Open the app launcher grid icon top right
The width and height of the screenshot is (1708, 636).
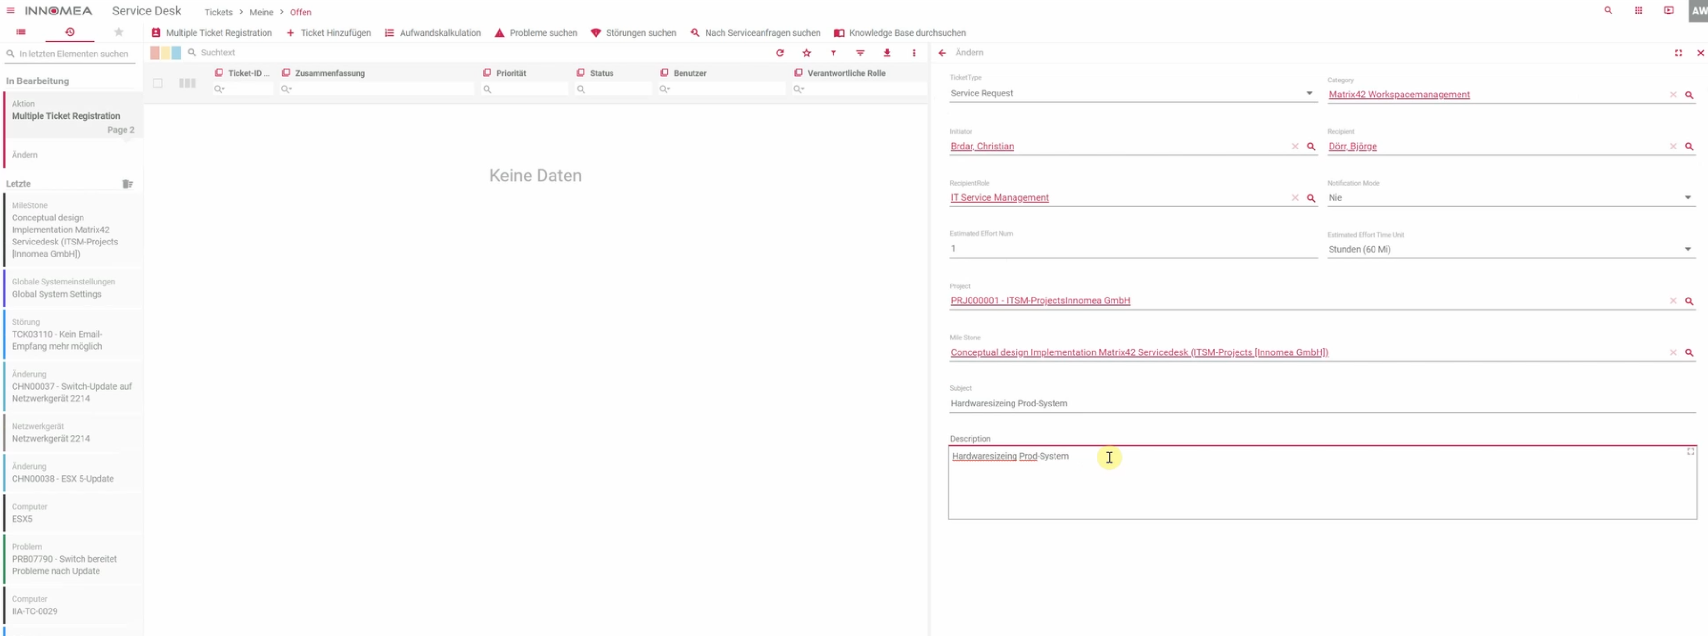(x=1638, y=10)
